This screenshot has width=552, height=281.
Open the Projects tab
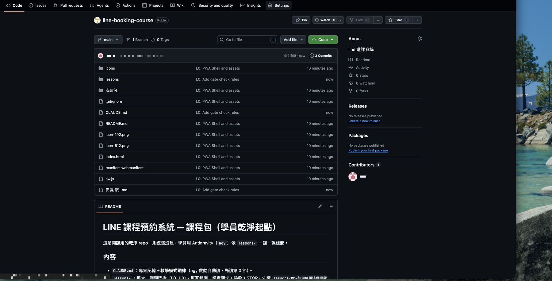pos(153,6)
